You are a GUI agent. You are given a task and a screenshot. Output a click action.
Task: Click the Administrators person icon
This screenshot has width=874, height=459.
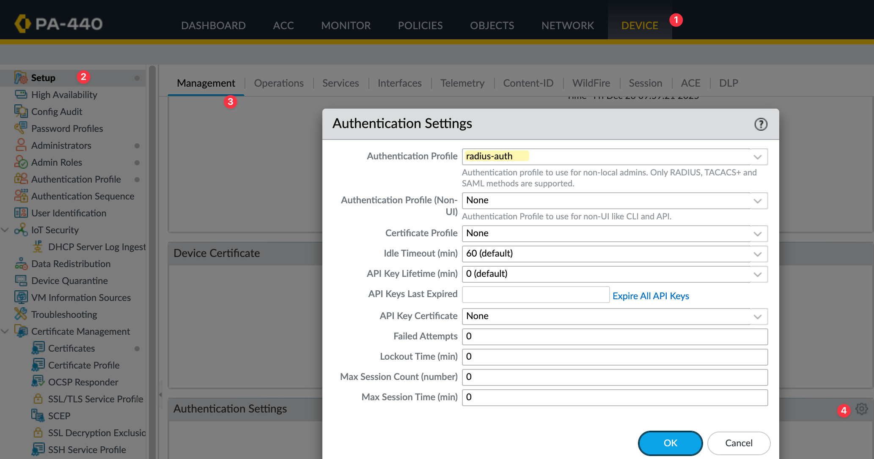pyautogui.click(x=21, y=145)
